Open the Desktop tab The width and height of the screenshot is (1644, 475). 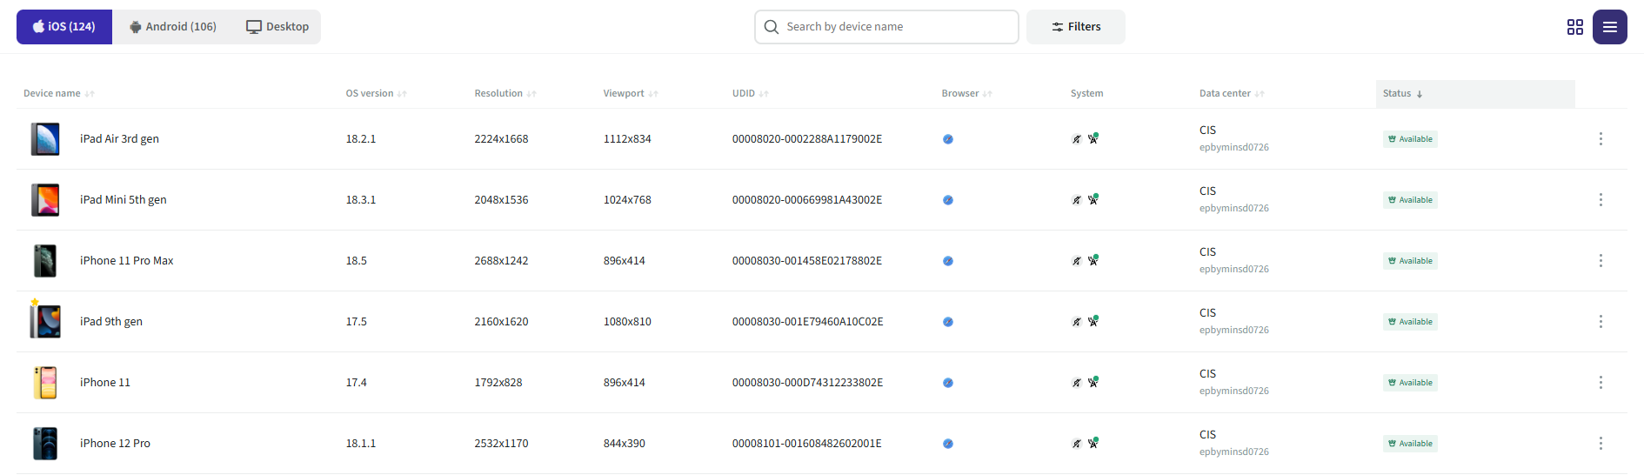tap(277, 27)
